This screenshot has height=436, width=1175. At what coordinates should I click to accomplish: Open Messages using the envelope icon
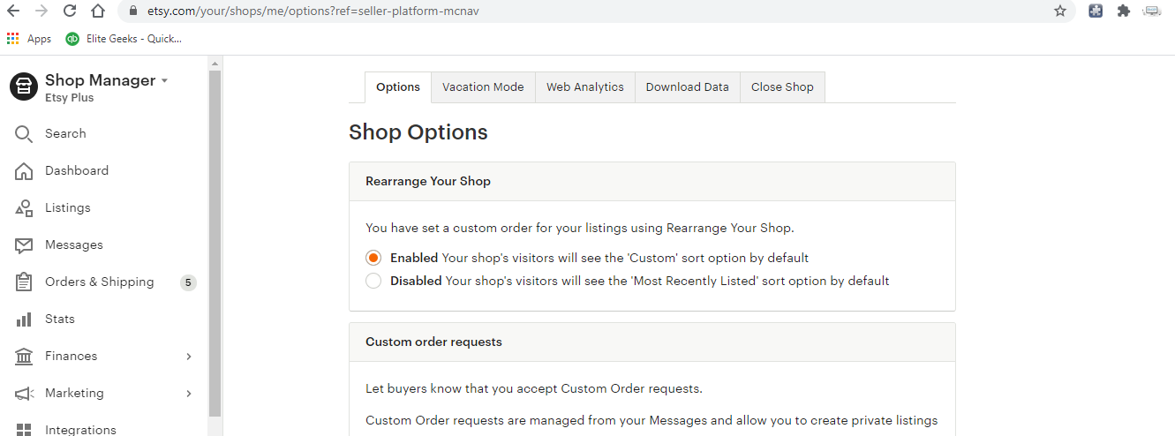point(24,245)
